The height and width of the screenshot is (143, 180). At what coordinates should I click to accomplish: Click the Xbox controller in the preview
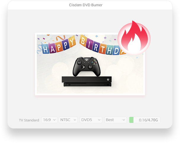87,66
